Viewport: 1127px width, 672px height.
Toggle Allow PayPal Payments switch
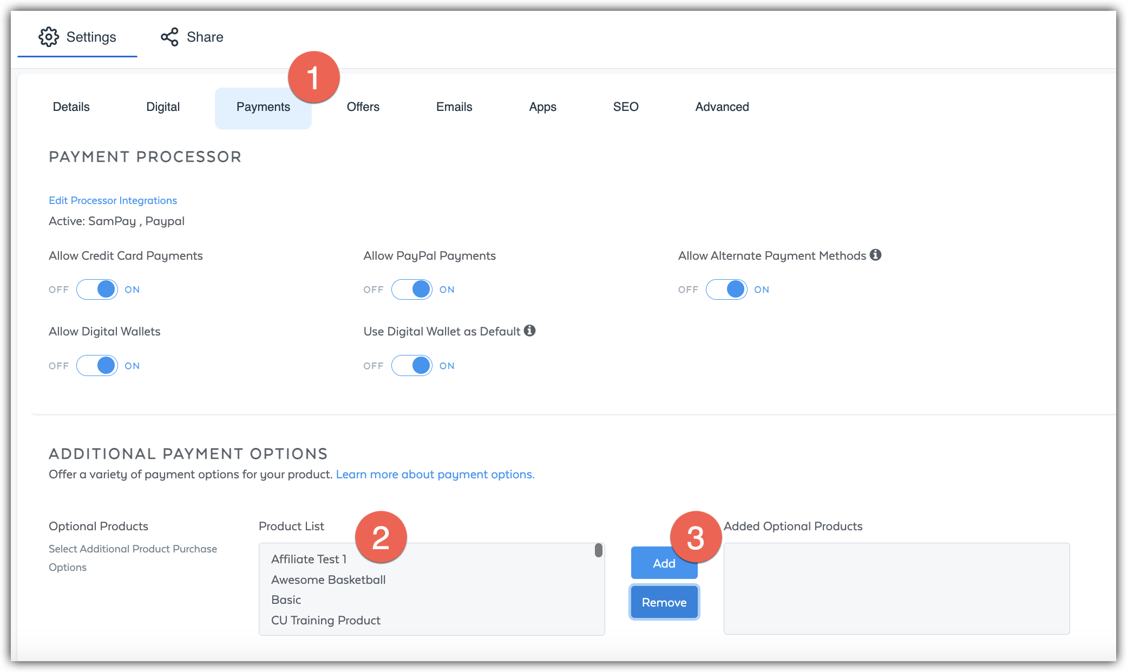[x=412, y=289]
